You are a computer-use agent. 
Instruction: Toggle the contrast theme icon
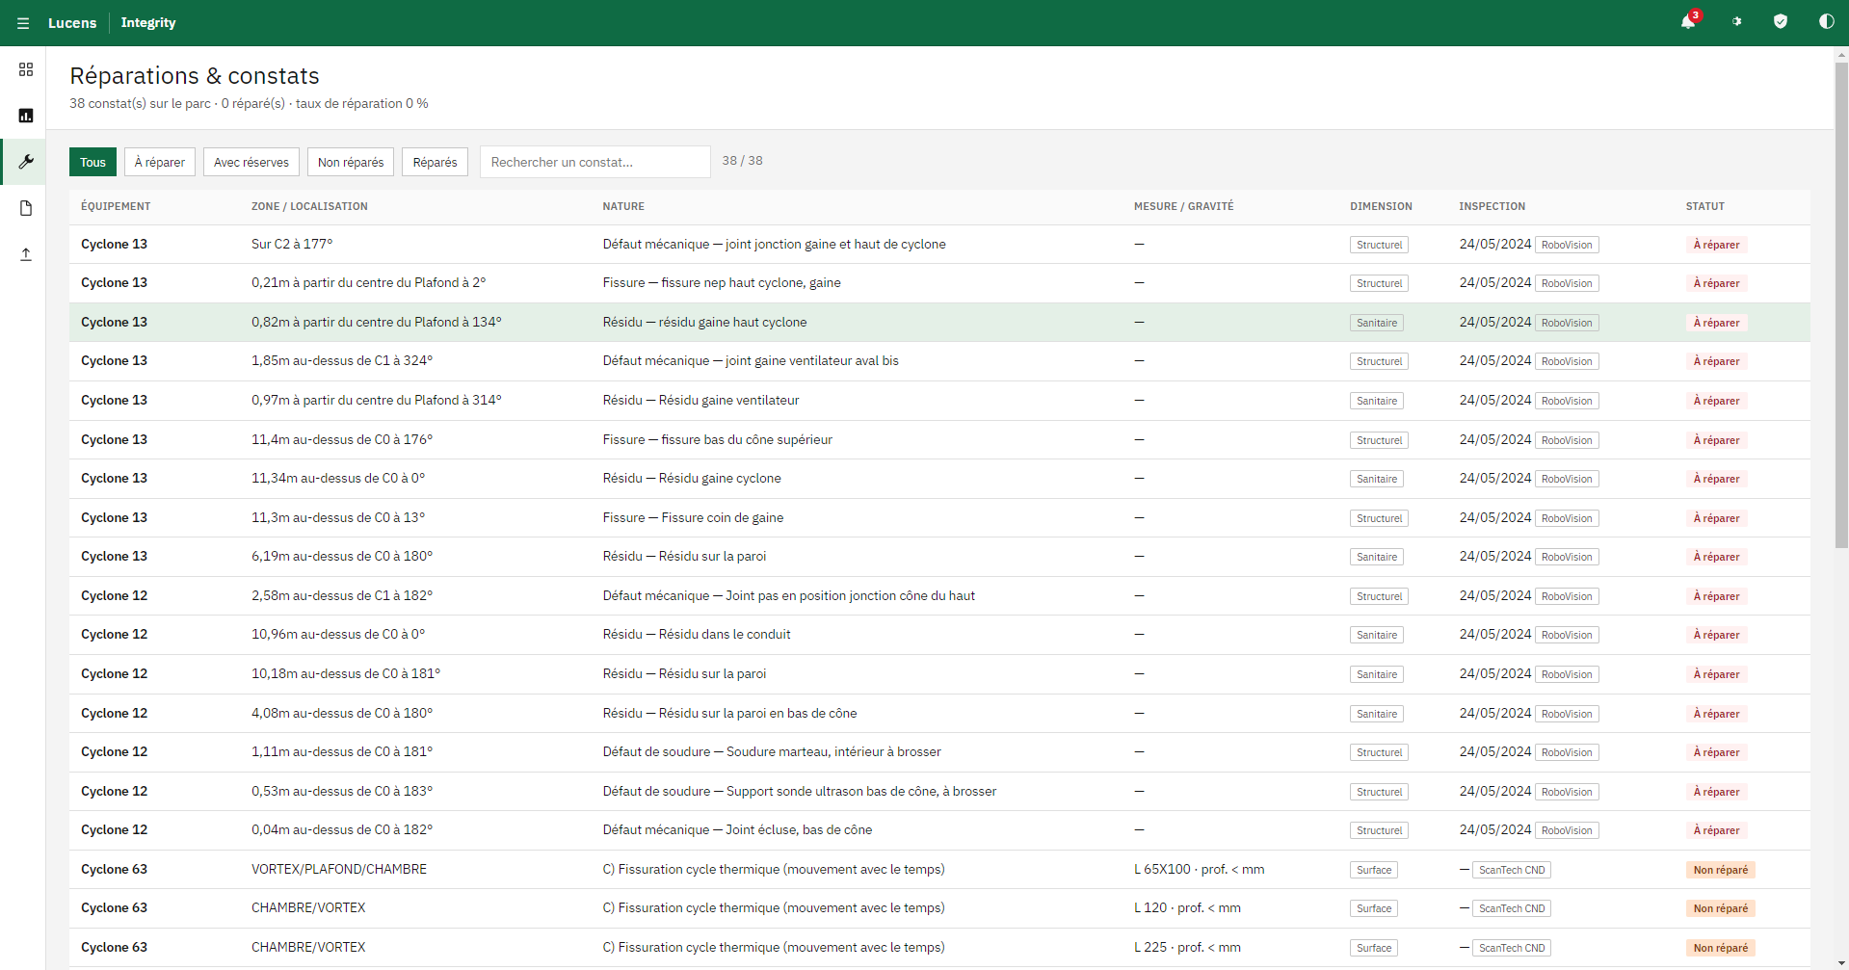point(1826,22)
